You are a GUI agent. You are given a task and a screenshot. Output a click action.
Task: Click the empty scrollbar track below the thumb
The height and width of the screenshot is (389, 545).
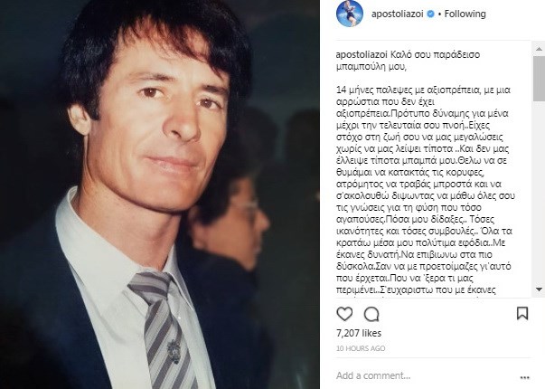[x=539, y=193]
